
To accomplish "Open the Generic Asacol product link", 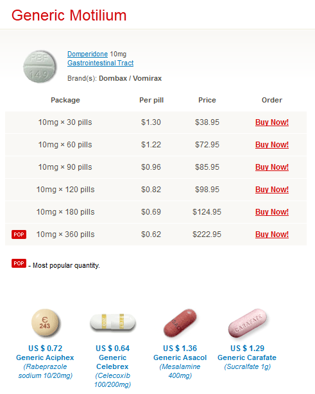I will point(180,357).
